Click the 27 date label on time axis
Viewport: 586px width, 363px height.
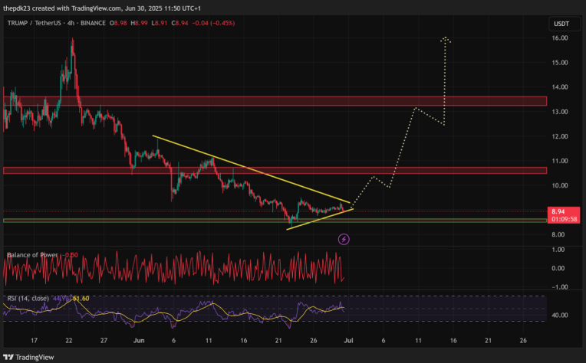(x=104, y=341)
